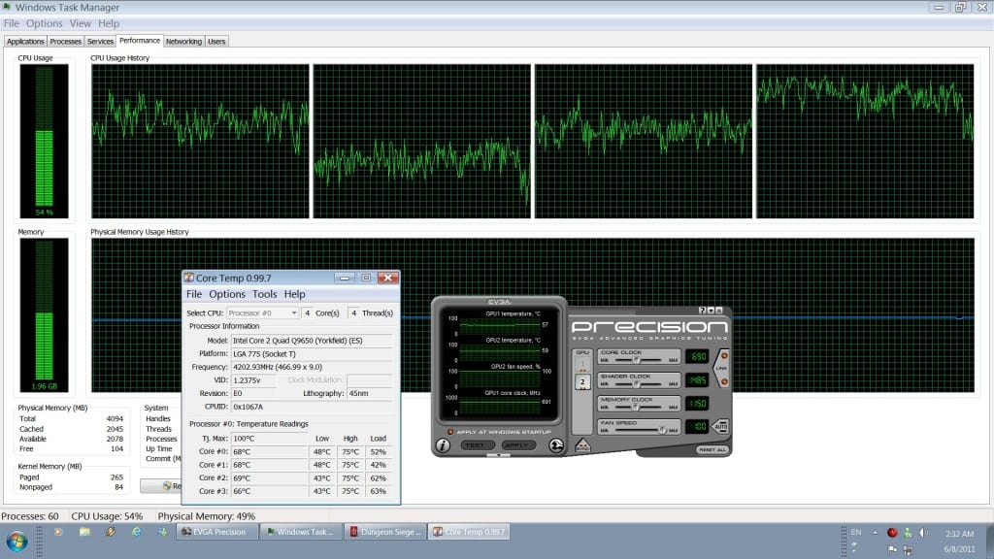Open the Windows Start orb
The width and height of the screenshot is (994, 559).
pos(17,539)
